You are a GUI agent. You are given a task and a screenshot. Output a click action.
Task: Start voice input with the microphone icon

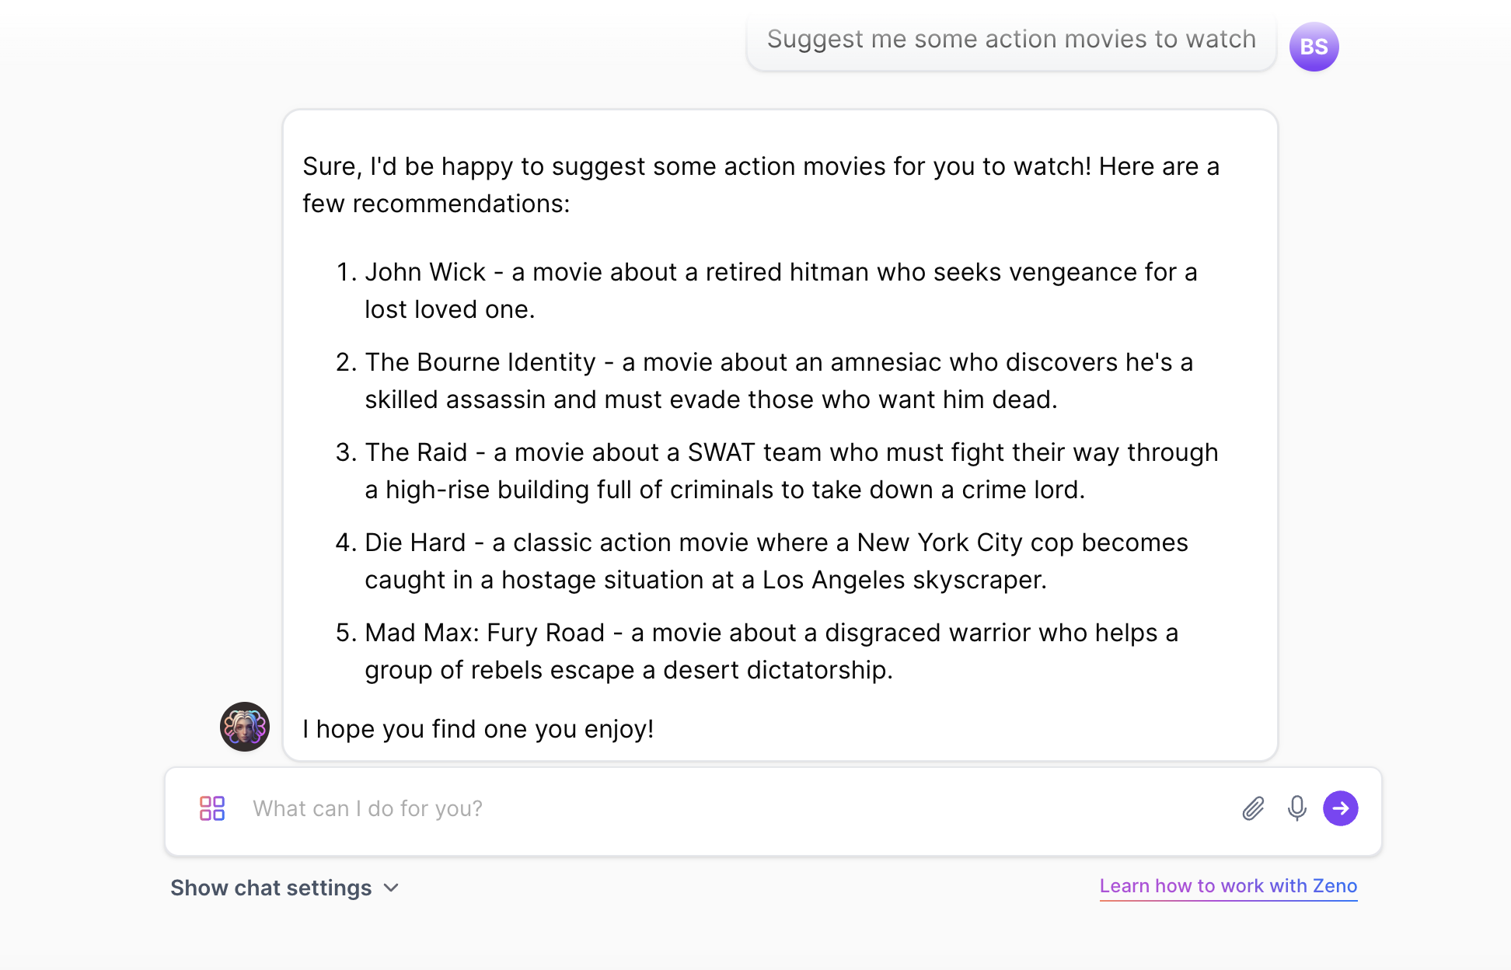coord(1296,808)
